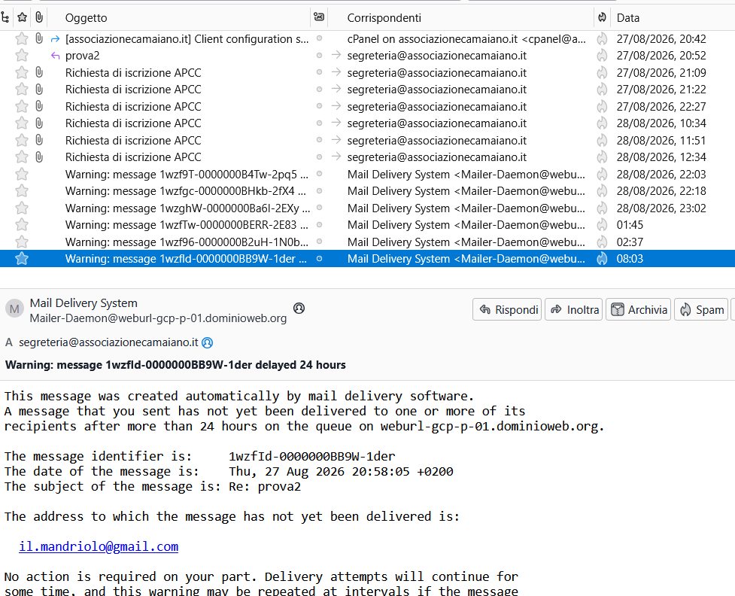The image size is (735, 596).
Task: Mark the selected 08:03 message as spam
Action: (602, 259)
